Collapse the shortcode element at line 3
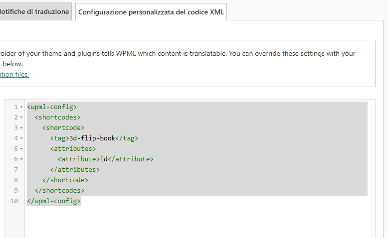388x238 pixels. (21, 128)
